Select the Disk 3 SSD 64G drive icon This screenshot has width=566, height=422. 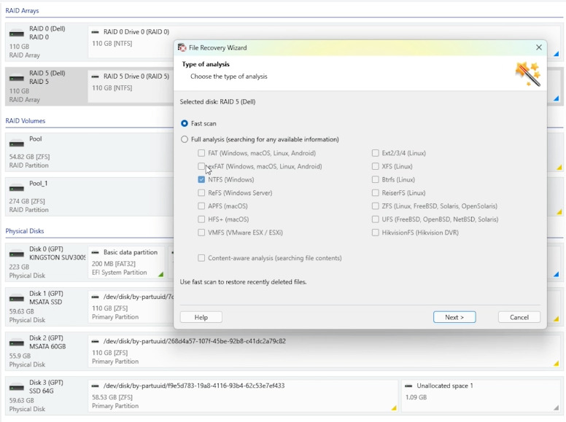pos(17,387)
